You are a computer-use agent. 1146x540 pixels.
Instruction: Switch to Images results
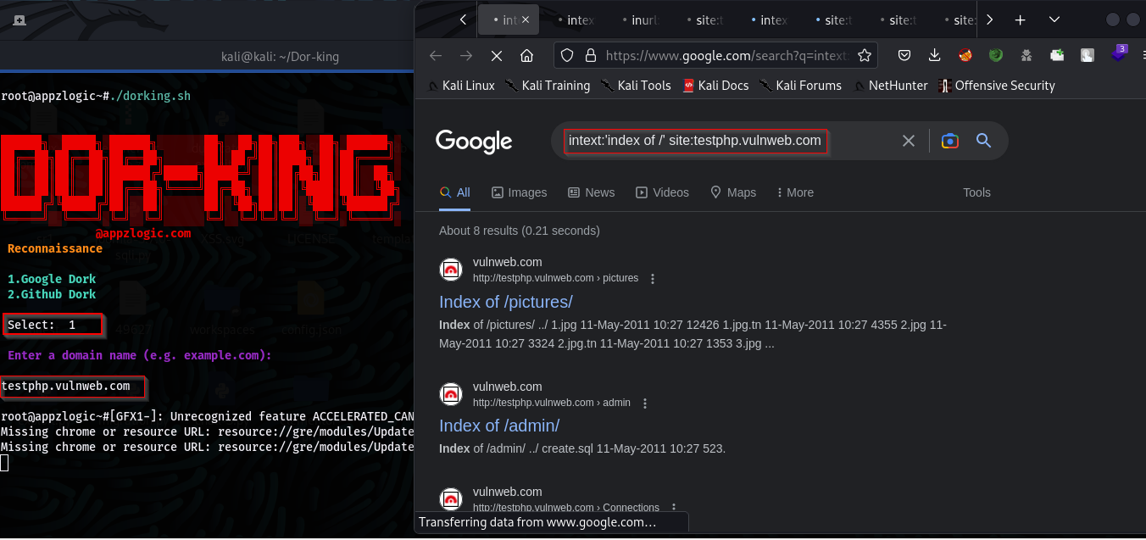(x=520, y=192)
